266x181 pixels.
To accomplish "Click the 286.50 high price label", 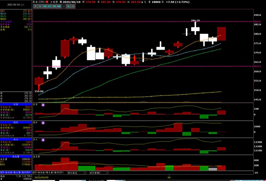I will [x=195, y=20].
